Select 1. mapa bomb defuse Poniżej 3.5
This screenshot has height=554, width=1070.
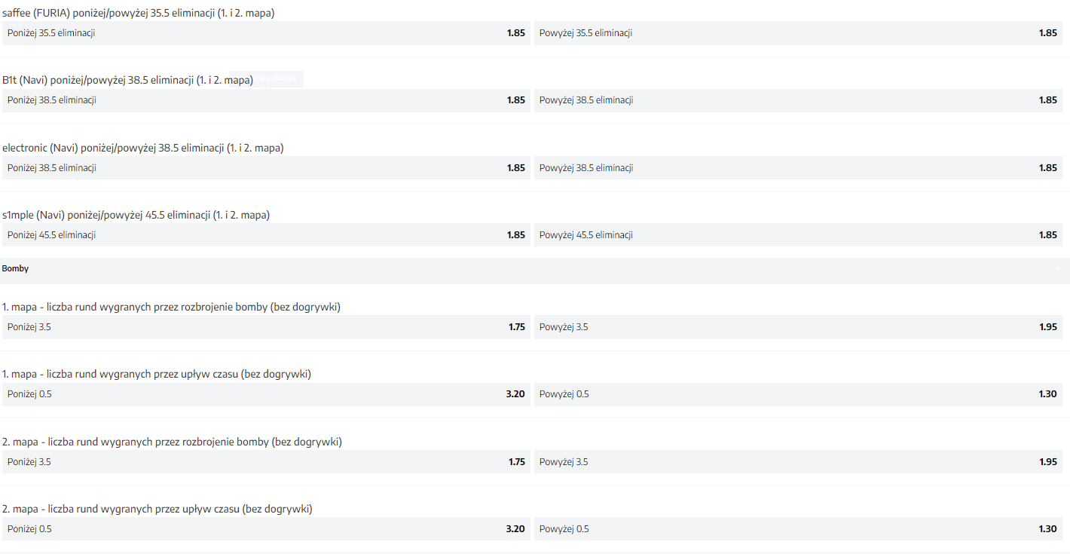pyautogui.click(x=266, y=327)
